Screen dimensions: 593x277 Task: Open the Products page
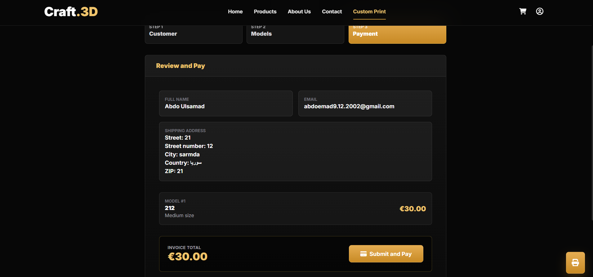pos(265,11)
